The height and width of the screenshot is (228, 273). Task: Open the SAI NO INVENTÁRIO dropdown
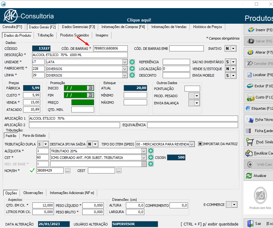coord(233,62)
